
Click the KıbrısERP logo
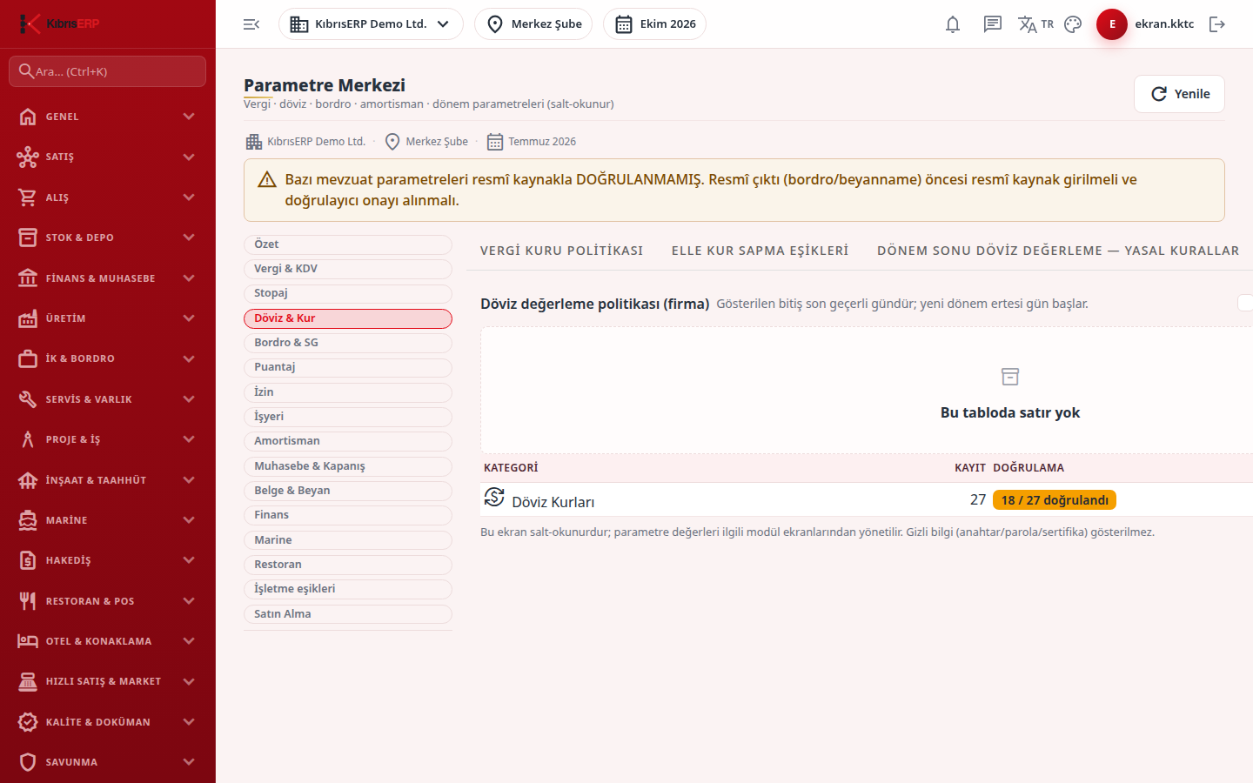coord(59,23)
